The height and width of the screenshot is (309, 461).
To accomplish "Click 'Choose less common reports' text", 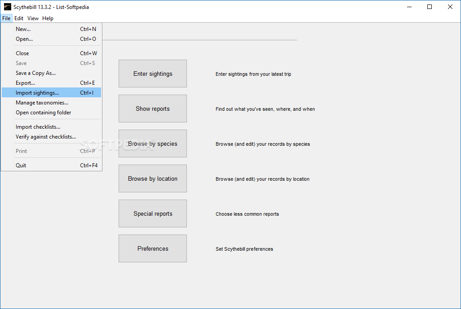I will tap(247, 214).
